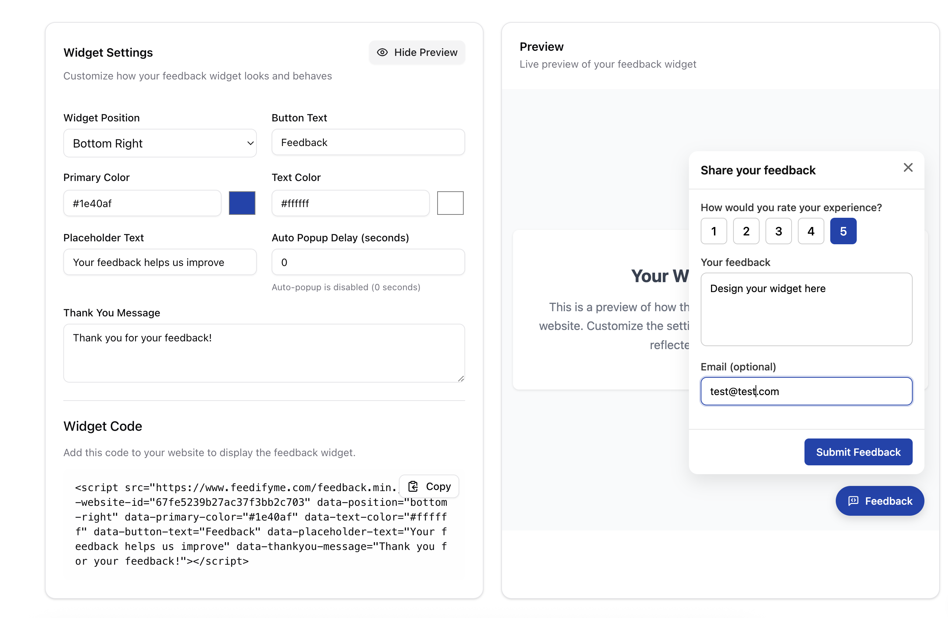Screen dimensions: 948x618
Task: Grab the Thank You textarea resize handle
Action: 461,378
